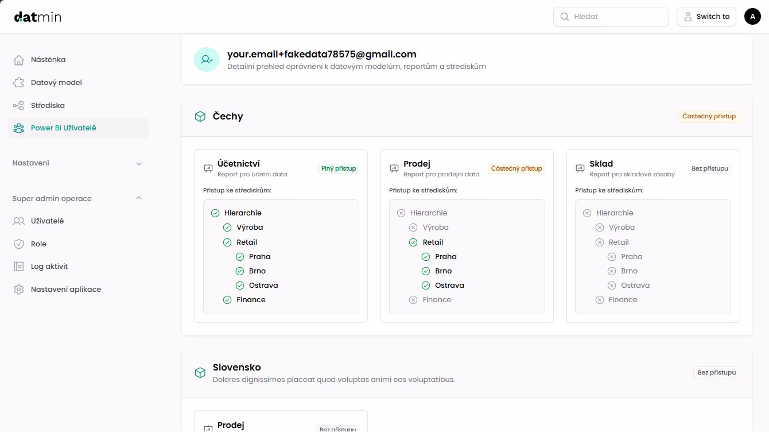This screenshot has height=432, width=769.
Task: Click the Role shield icon
Action: point(19,244)
